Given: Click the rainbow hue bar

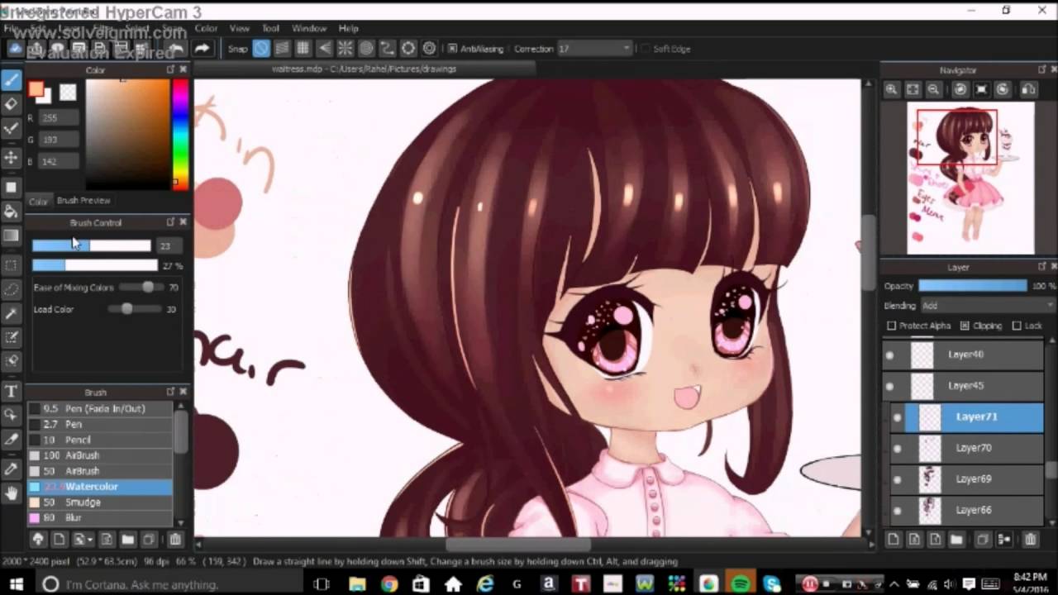Looking at the screenshot, I should pyautogui.click(x=179, y=135).
